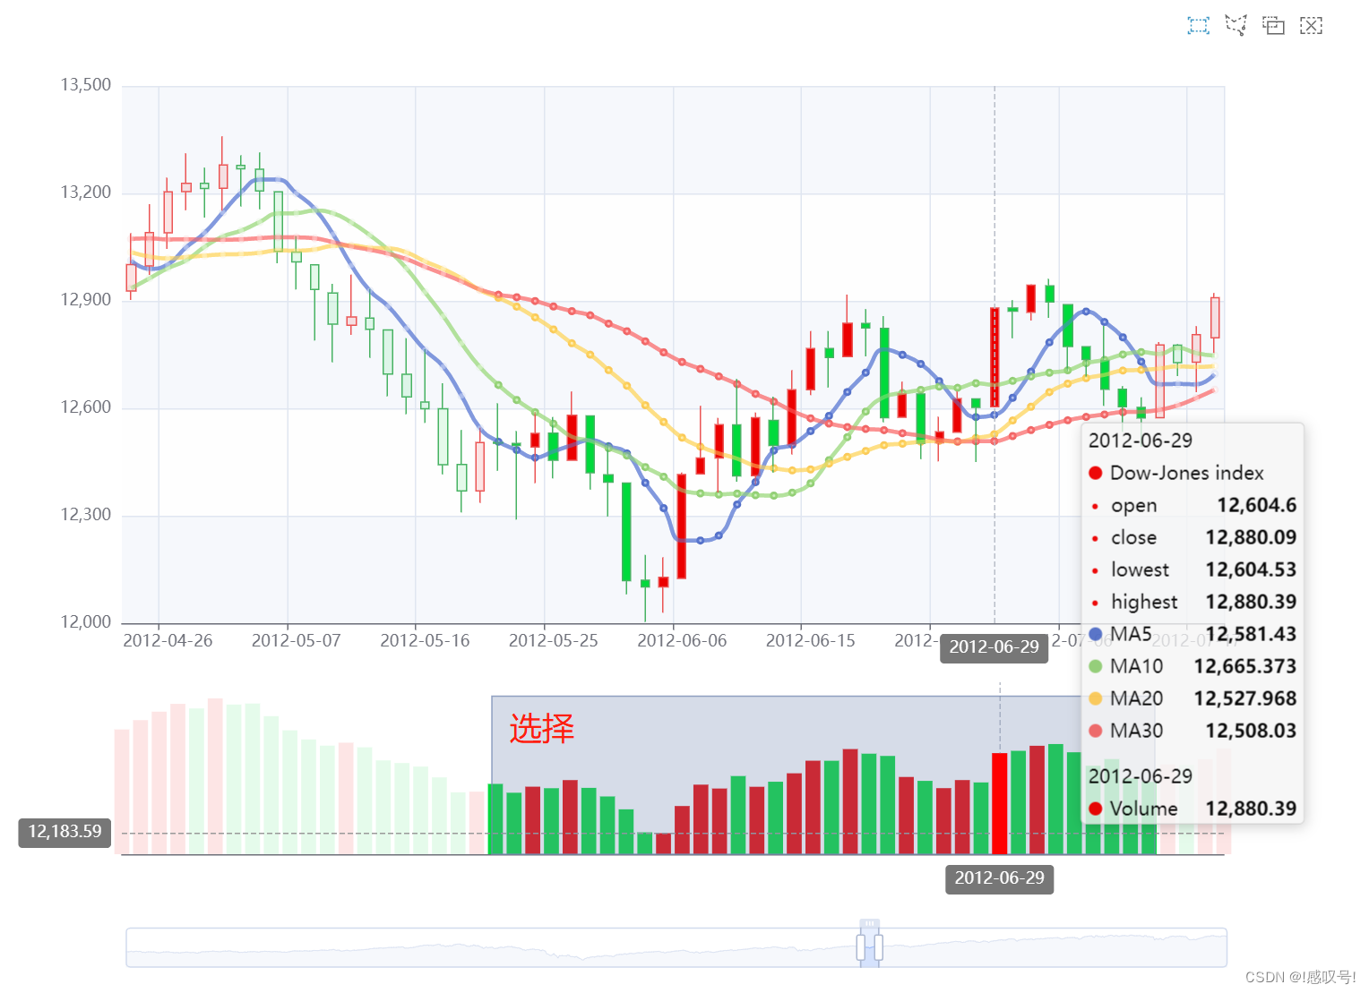Click the lowest value 12,604.53 in tooltip
The height and width of the screenshot is (993, 1369).
1251,569
